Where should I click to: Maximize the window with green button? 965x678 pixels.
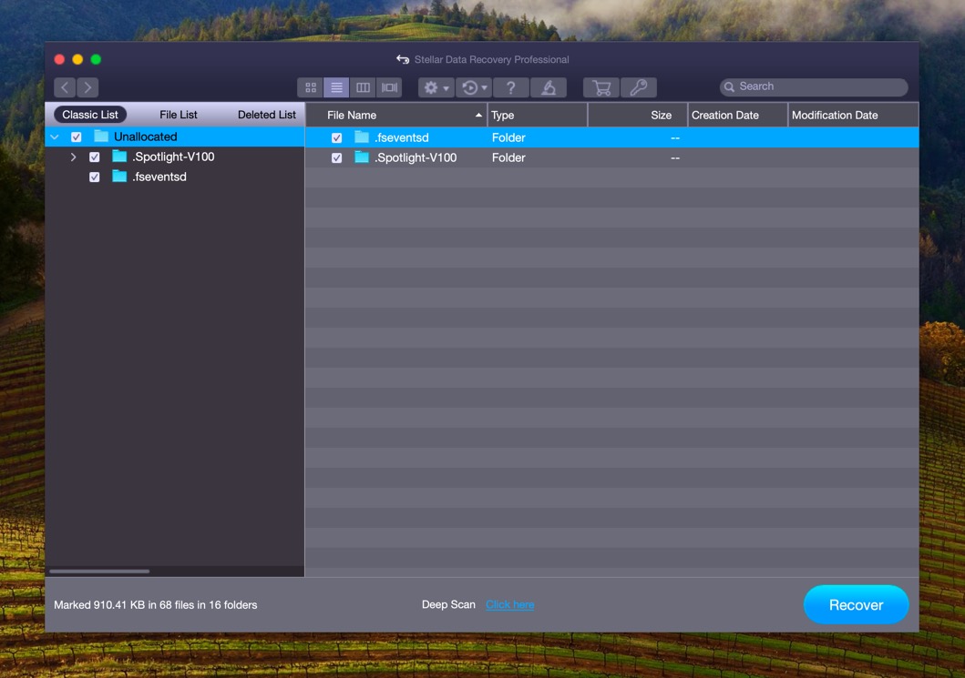point(96,60)
